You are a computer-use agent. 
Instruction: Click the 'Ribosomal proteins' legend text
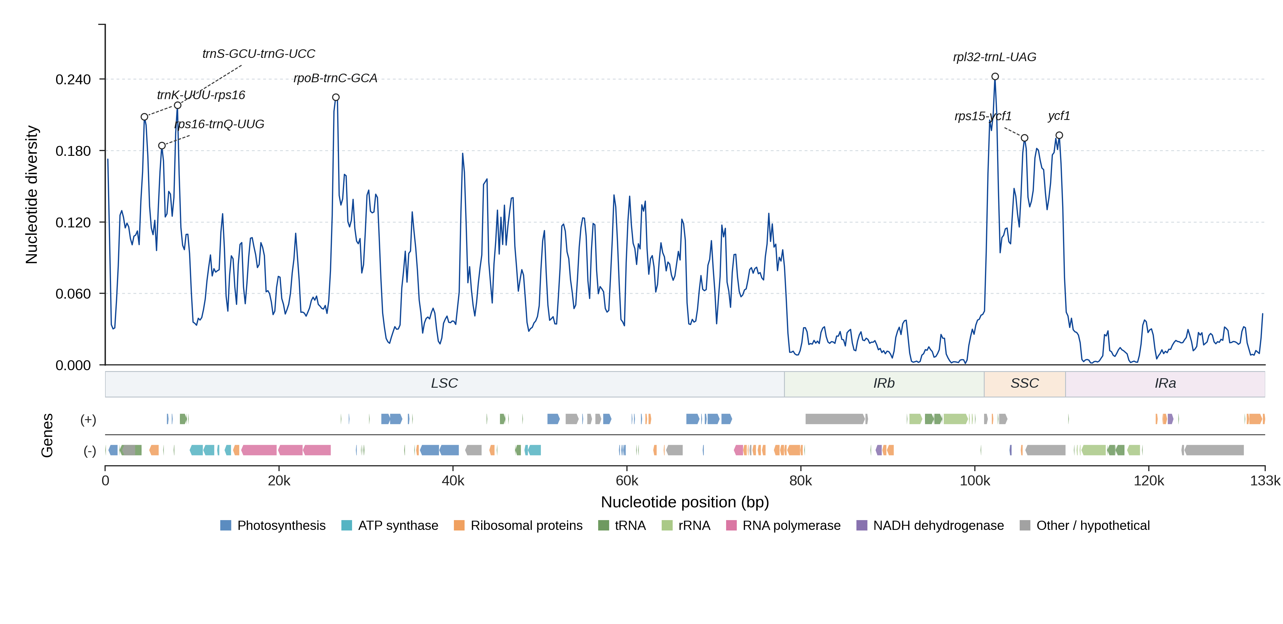(x=526, y=525)
